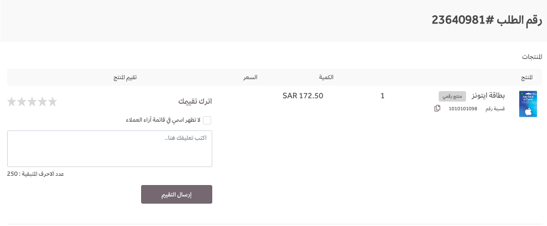Open the بطاقة ايتونز product name
547x226 pixels.
pos(488,96)
